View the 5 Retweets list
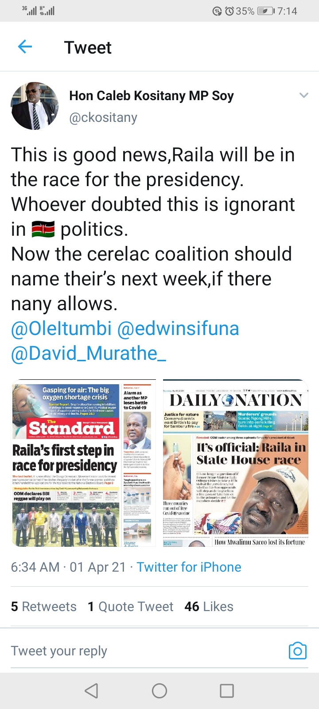This screenshot has width=319, height=709. tap(43, 606)
